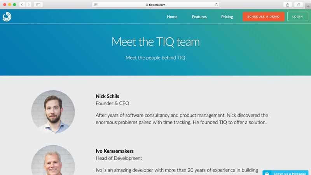Maximize window with green button
311x175 pixels.
pos(14,5)
